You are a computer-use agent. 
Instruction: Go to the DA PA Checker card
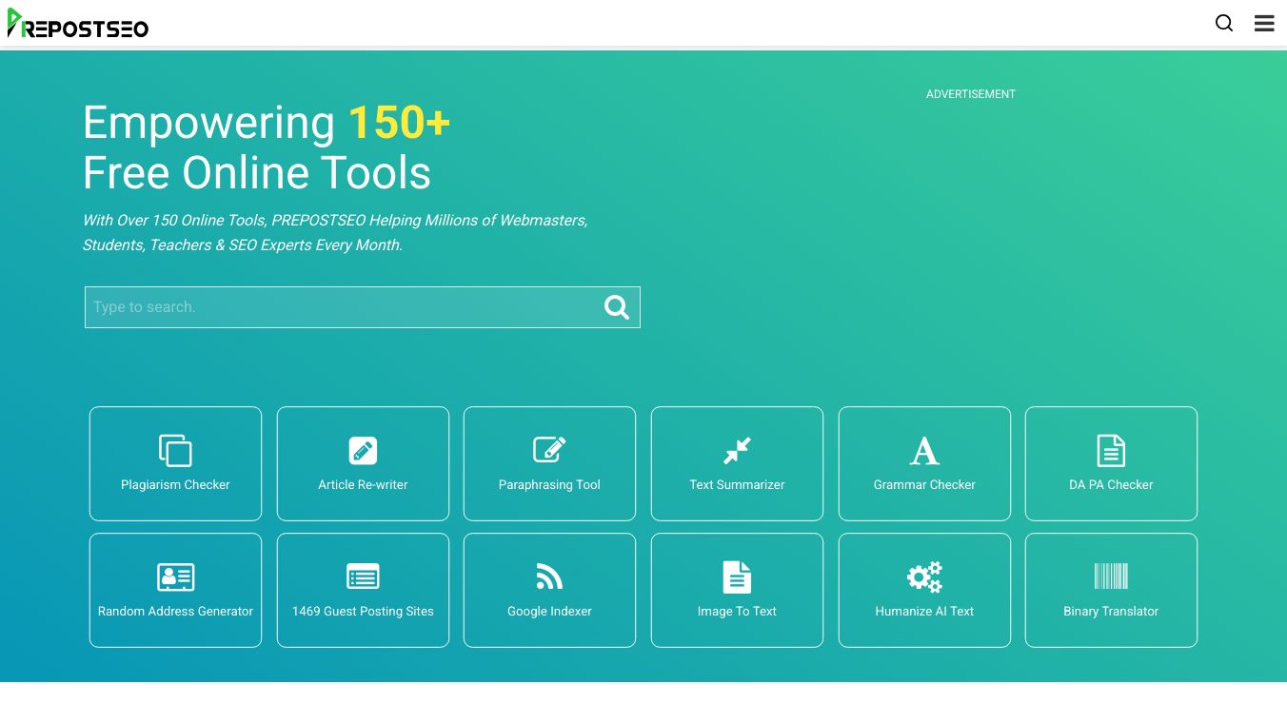click(1111, 463)
